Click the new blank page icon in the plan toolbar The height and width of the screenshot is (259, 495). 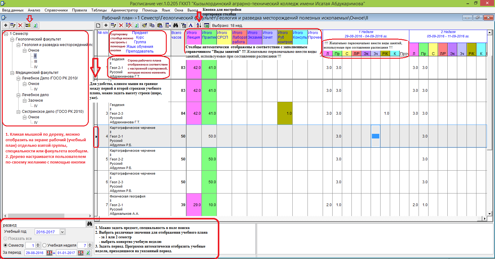(98, 25)
